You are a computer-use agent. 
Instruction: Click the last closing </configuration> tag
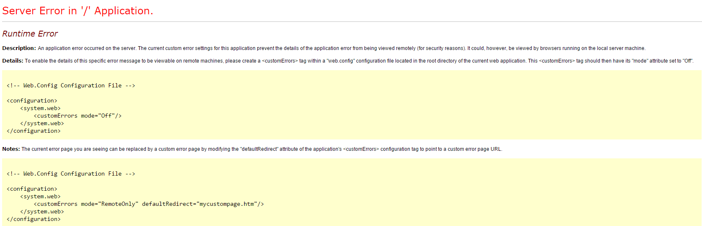tap(34, 219)
